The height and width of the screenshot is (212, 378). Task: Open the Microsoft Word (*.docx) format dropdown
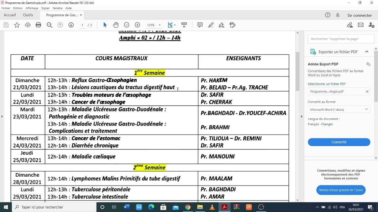(x=339, y=110)
